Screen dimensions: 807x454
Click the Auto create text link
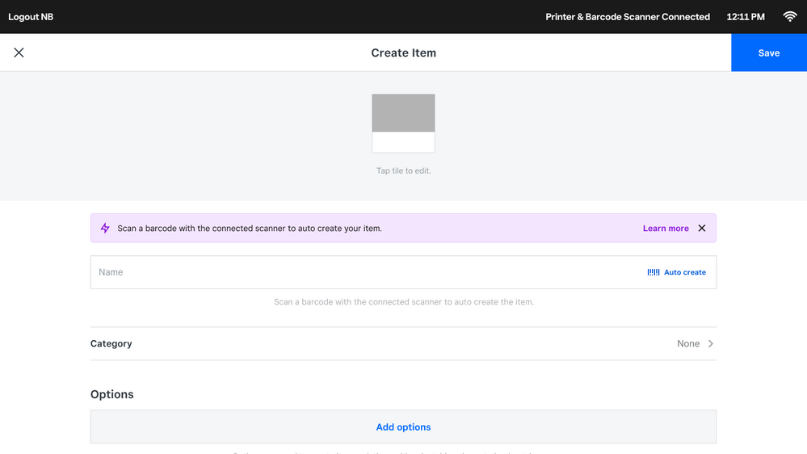click(x=685, y=272)
